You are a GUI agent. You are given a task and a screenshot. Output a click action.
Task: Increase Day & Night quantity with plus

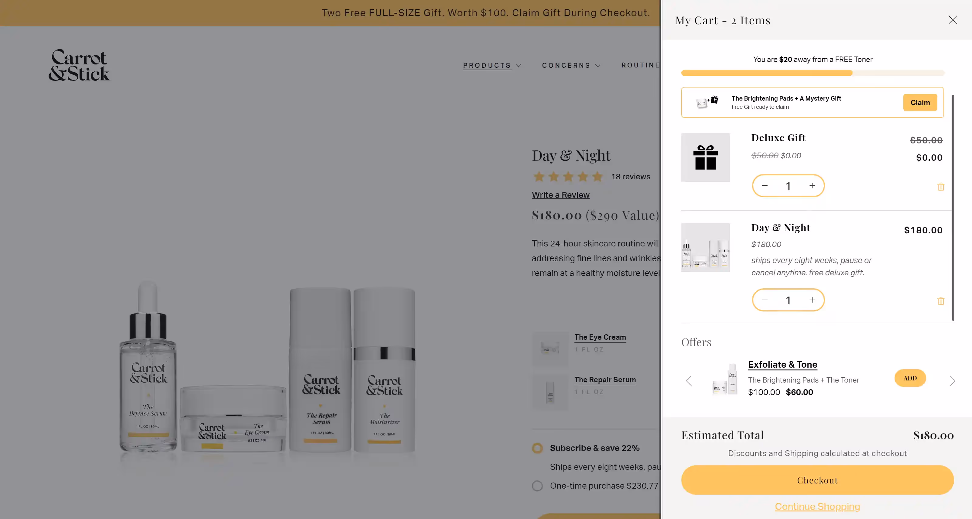812,300
